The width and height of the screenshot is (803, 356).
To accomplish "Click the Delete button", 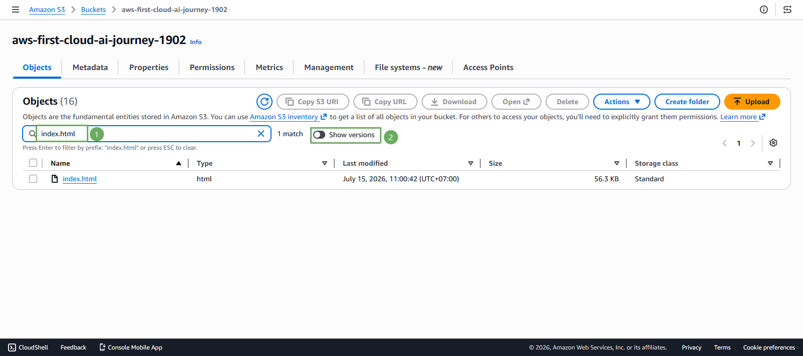I will (x=568, y=102).
